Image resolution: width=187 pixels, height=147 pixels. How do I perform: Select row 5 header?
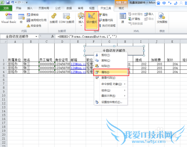point(4,76)
